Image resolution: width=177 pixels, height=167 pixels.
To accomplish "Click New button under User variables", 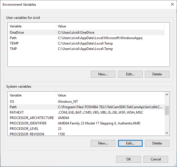I will coord(103,74).
